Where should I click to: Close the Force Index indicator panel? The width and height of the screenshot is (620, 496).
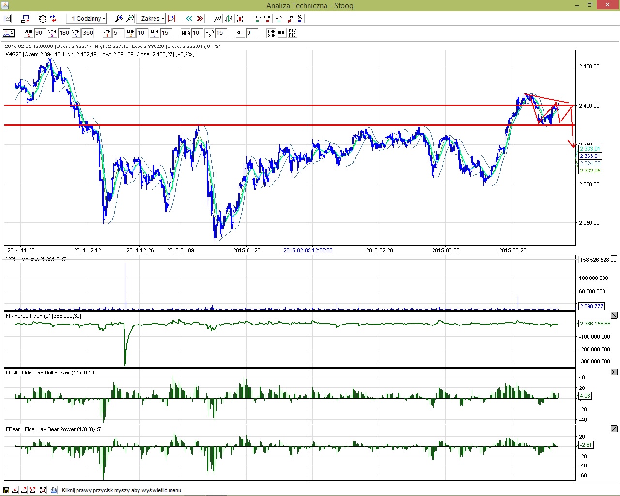[614, 316]
